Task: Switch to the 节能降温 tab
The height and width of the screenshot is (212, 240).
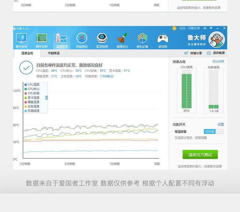Action: tap(53, 53)
